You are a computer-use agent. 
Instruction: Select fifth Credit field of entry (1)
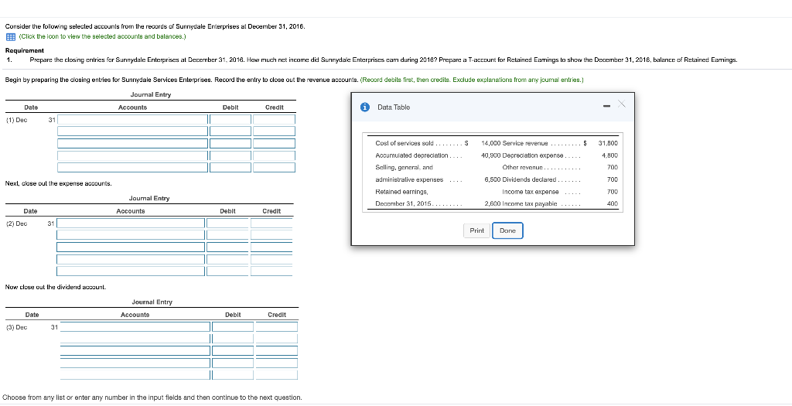click(275, 167)
